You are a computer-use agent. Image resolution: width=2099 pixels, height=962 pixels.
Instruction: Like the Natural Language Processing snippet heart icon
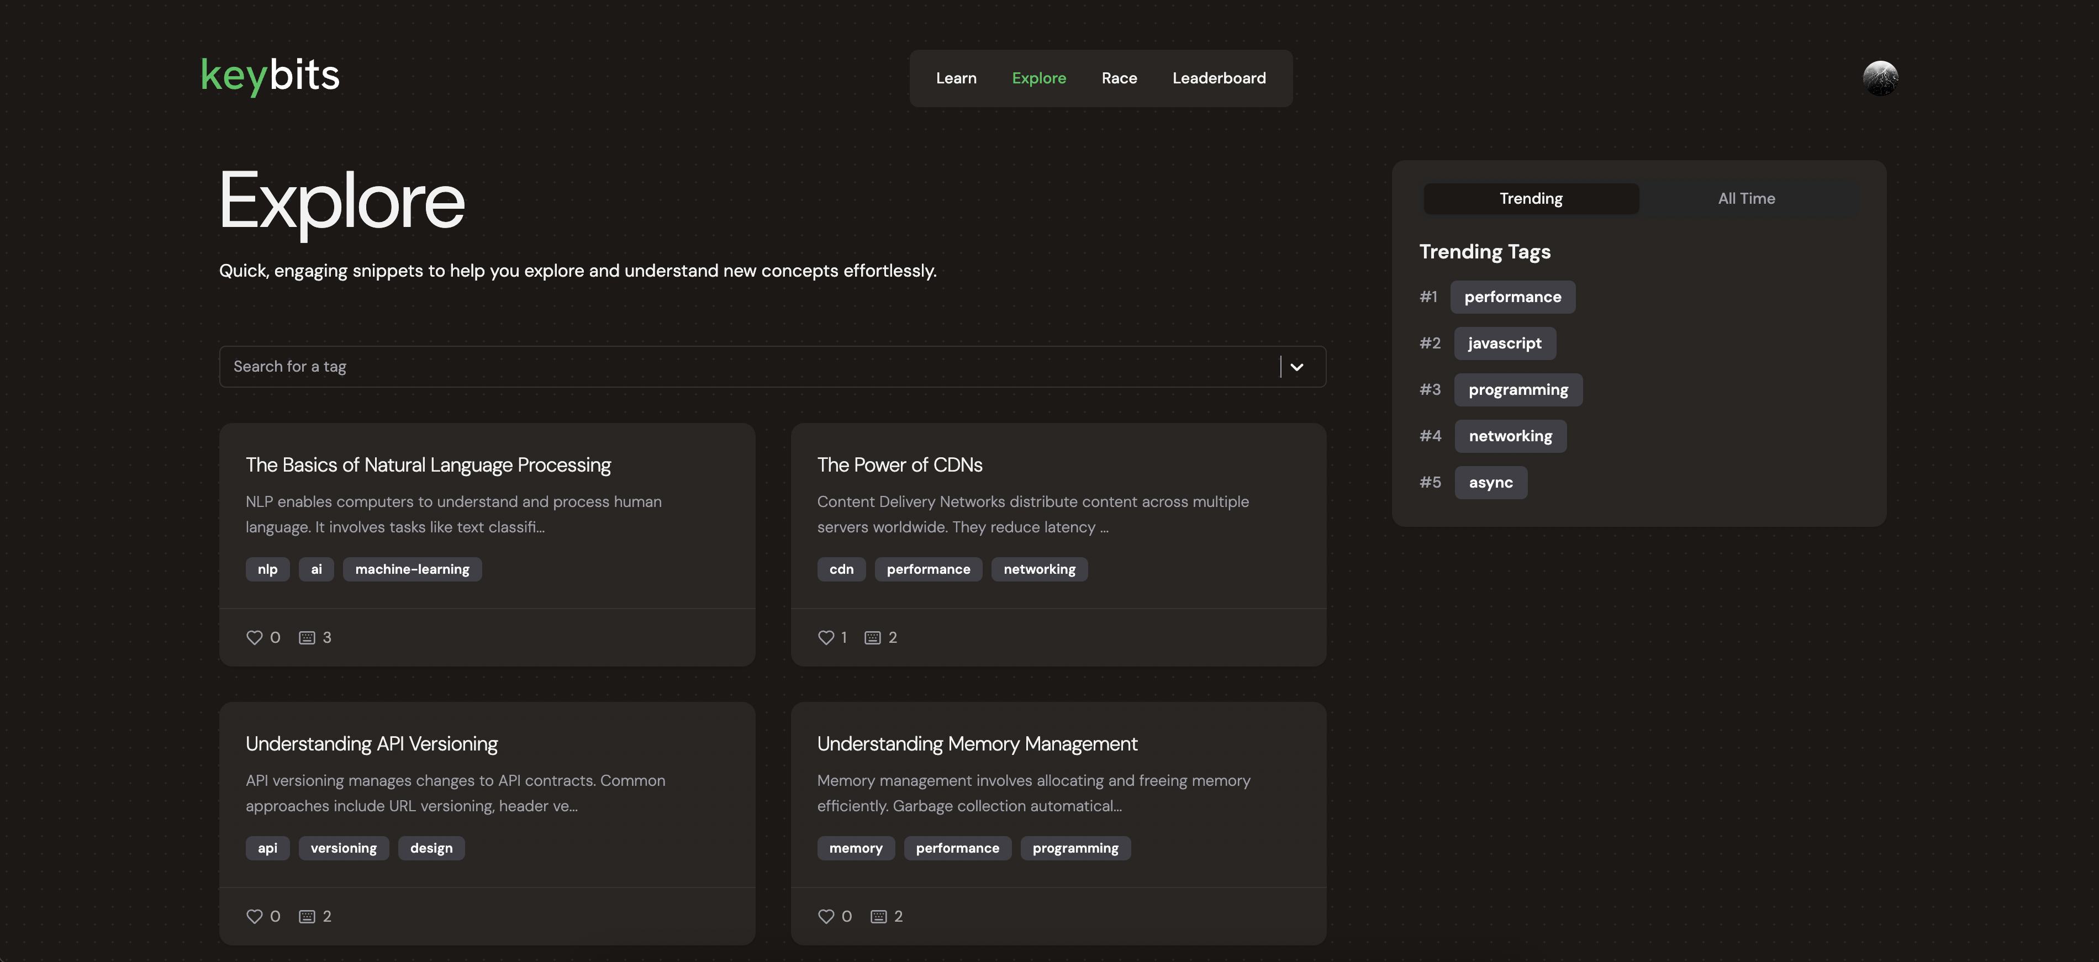pos(254,638)
